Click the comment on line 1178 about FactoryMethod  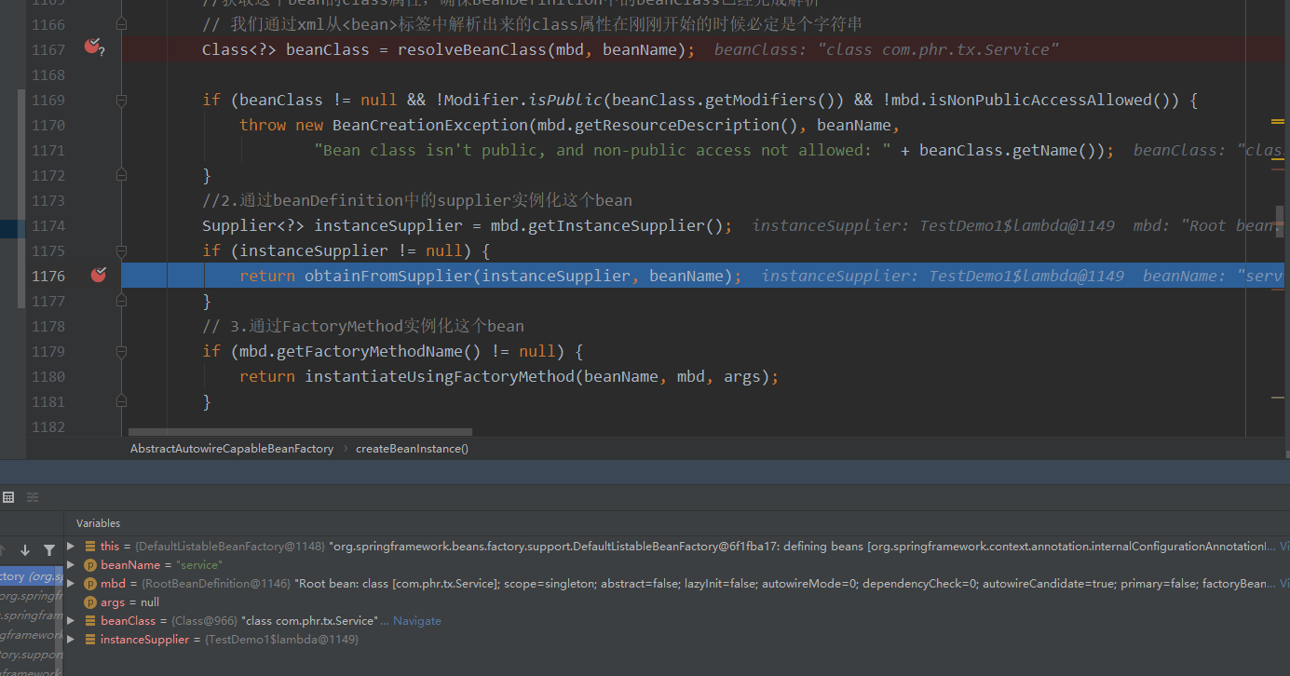coord(363,326)
